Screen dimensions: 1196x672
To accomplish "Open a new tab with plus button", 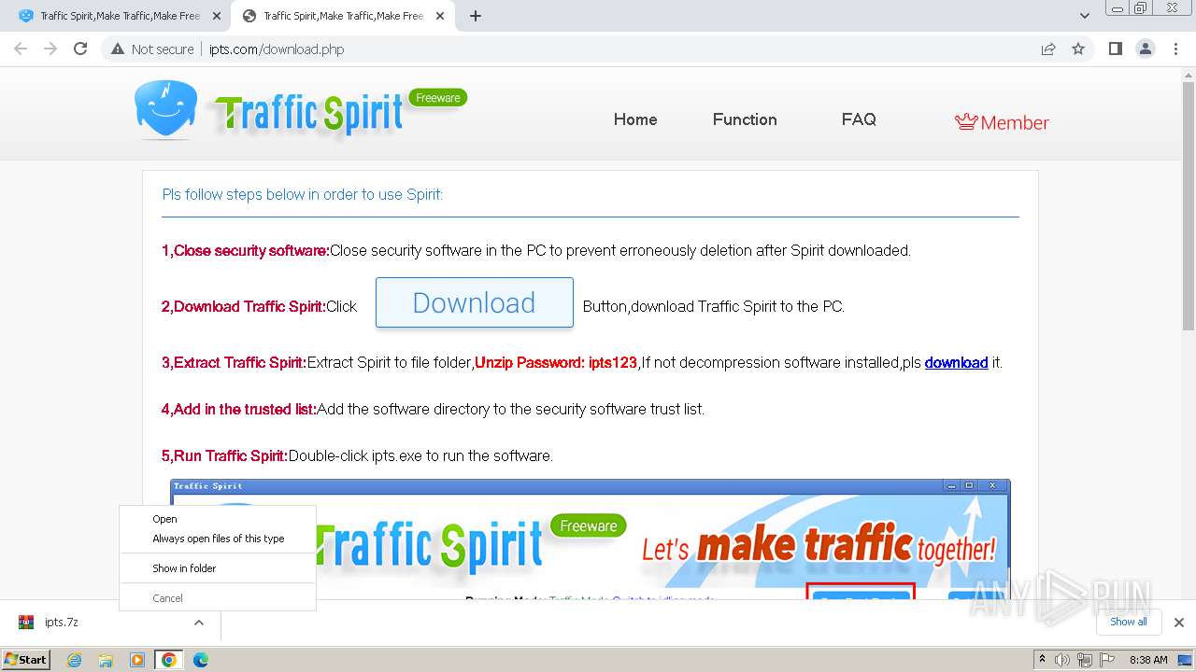I will [476, 16].
